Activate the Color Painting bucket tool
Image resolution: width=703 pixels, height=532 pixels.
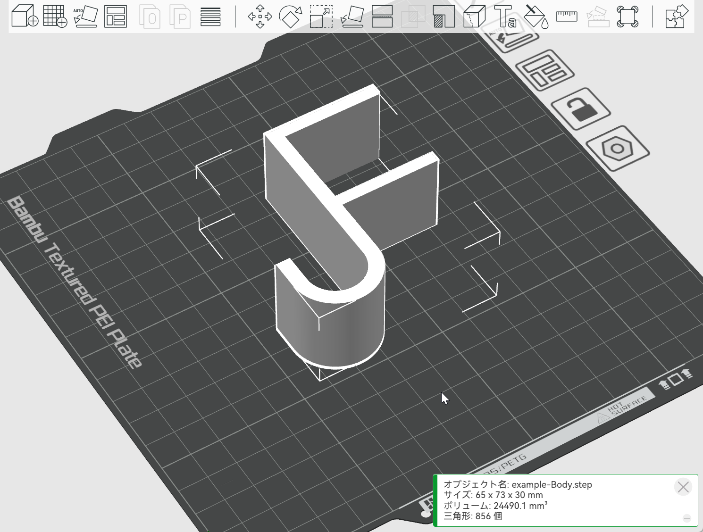pyautogui.click(x=536, y=17)
